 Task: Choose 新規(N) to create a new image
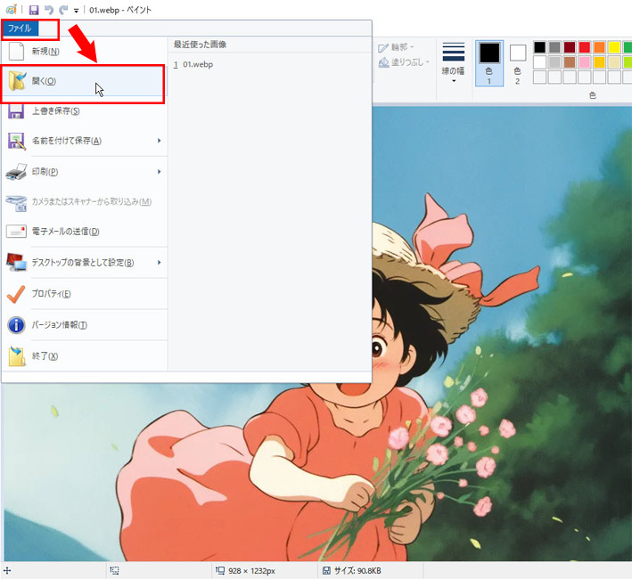click(85, 51)
